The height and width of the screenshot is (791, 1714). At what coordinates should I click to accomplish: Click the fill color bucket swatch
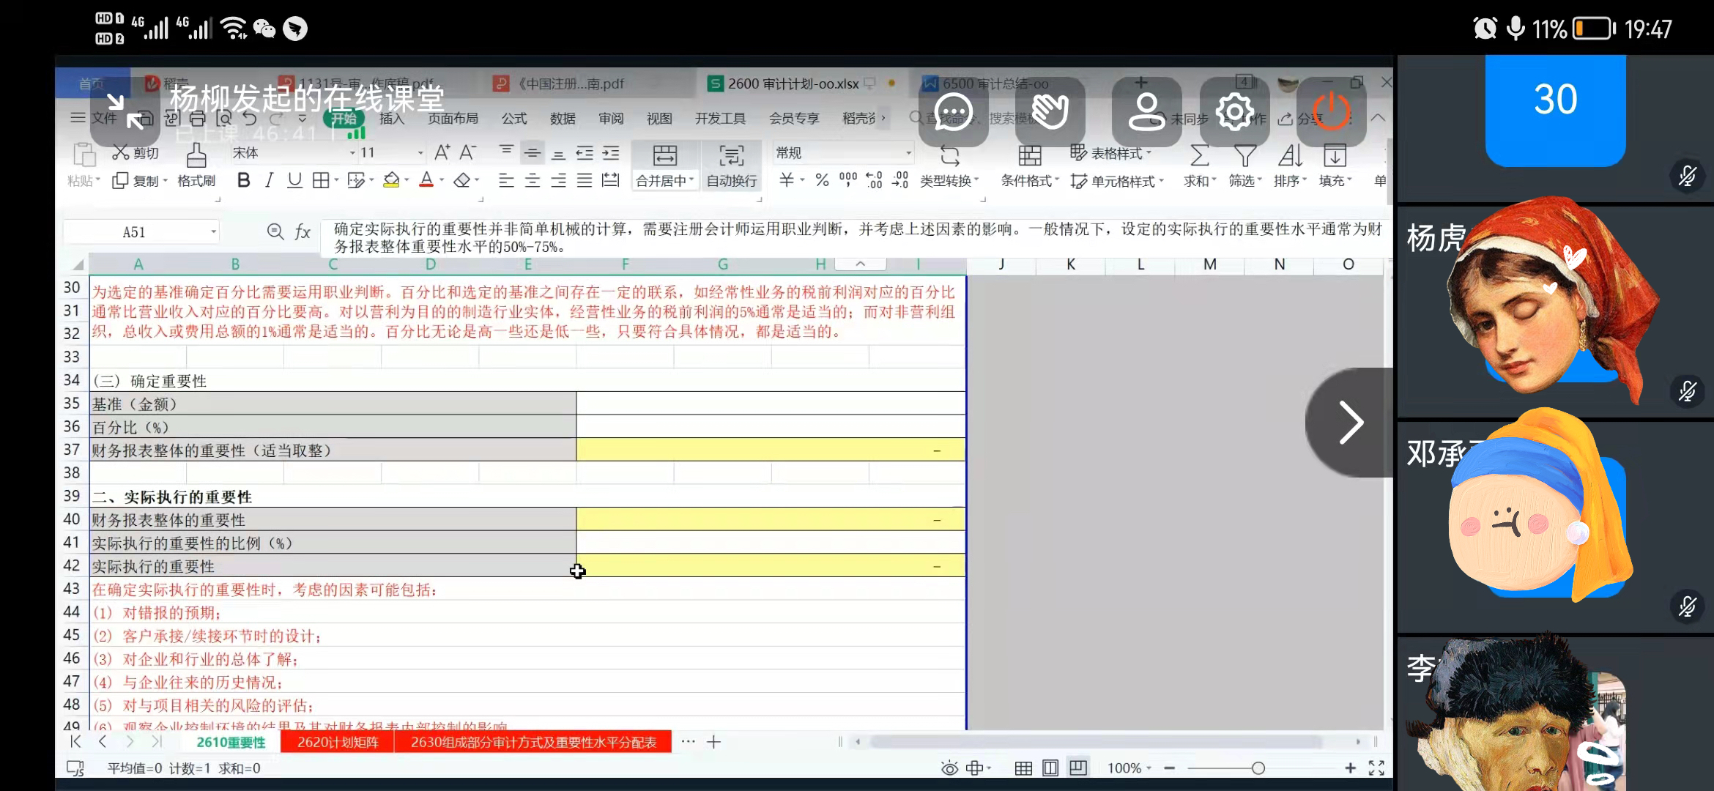pyautogui.click(x=391, y=180)
